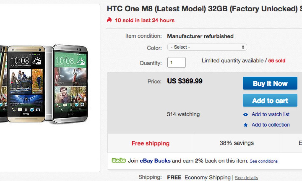This screenshot has height=181, width=302.
Task: Click the eye icon for watch list
Action: [246, 115]
